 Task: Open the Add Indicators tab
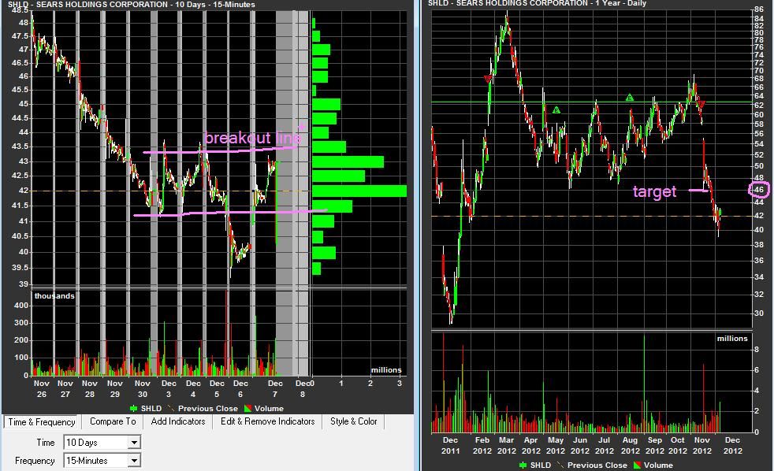[x=177, y=421]
